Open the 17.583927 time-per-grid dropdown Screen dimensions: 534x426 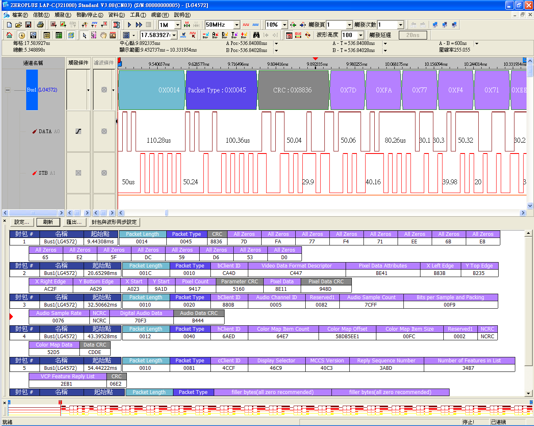174,35
